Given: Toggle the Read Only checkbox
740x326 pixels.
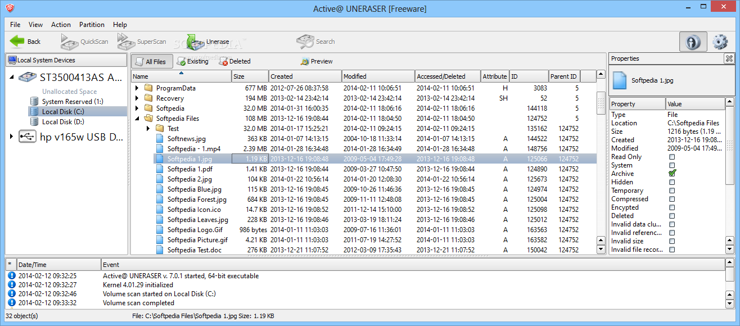Looking at the screenshot, I should click(672, 157).
